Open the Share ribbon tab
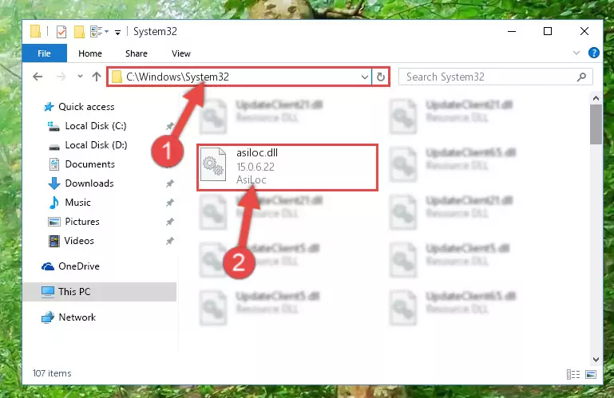 (137, 53)
